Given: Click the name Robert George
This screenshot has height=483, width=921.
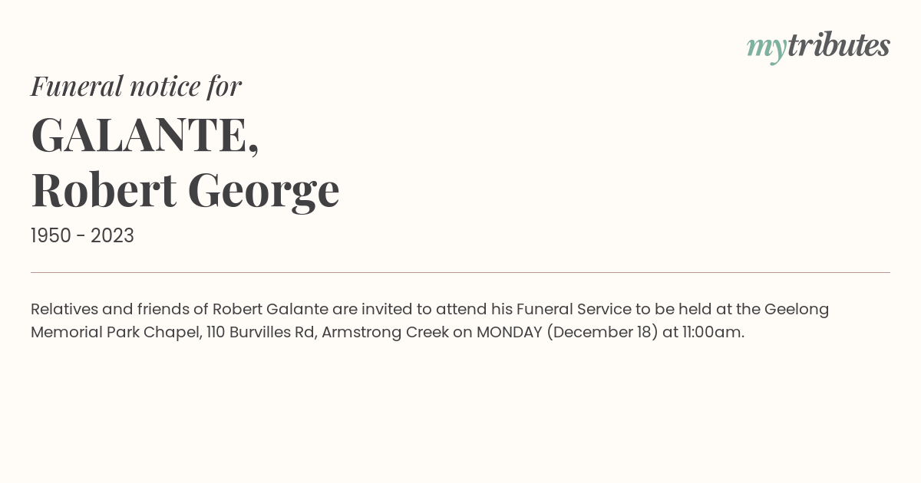Looking at the screenshot, I should click(x=185, y=190).
